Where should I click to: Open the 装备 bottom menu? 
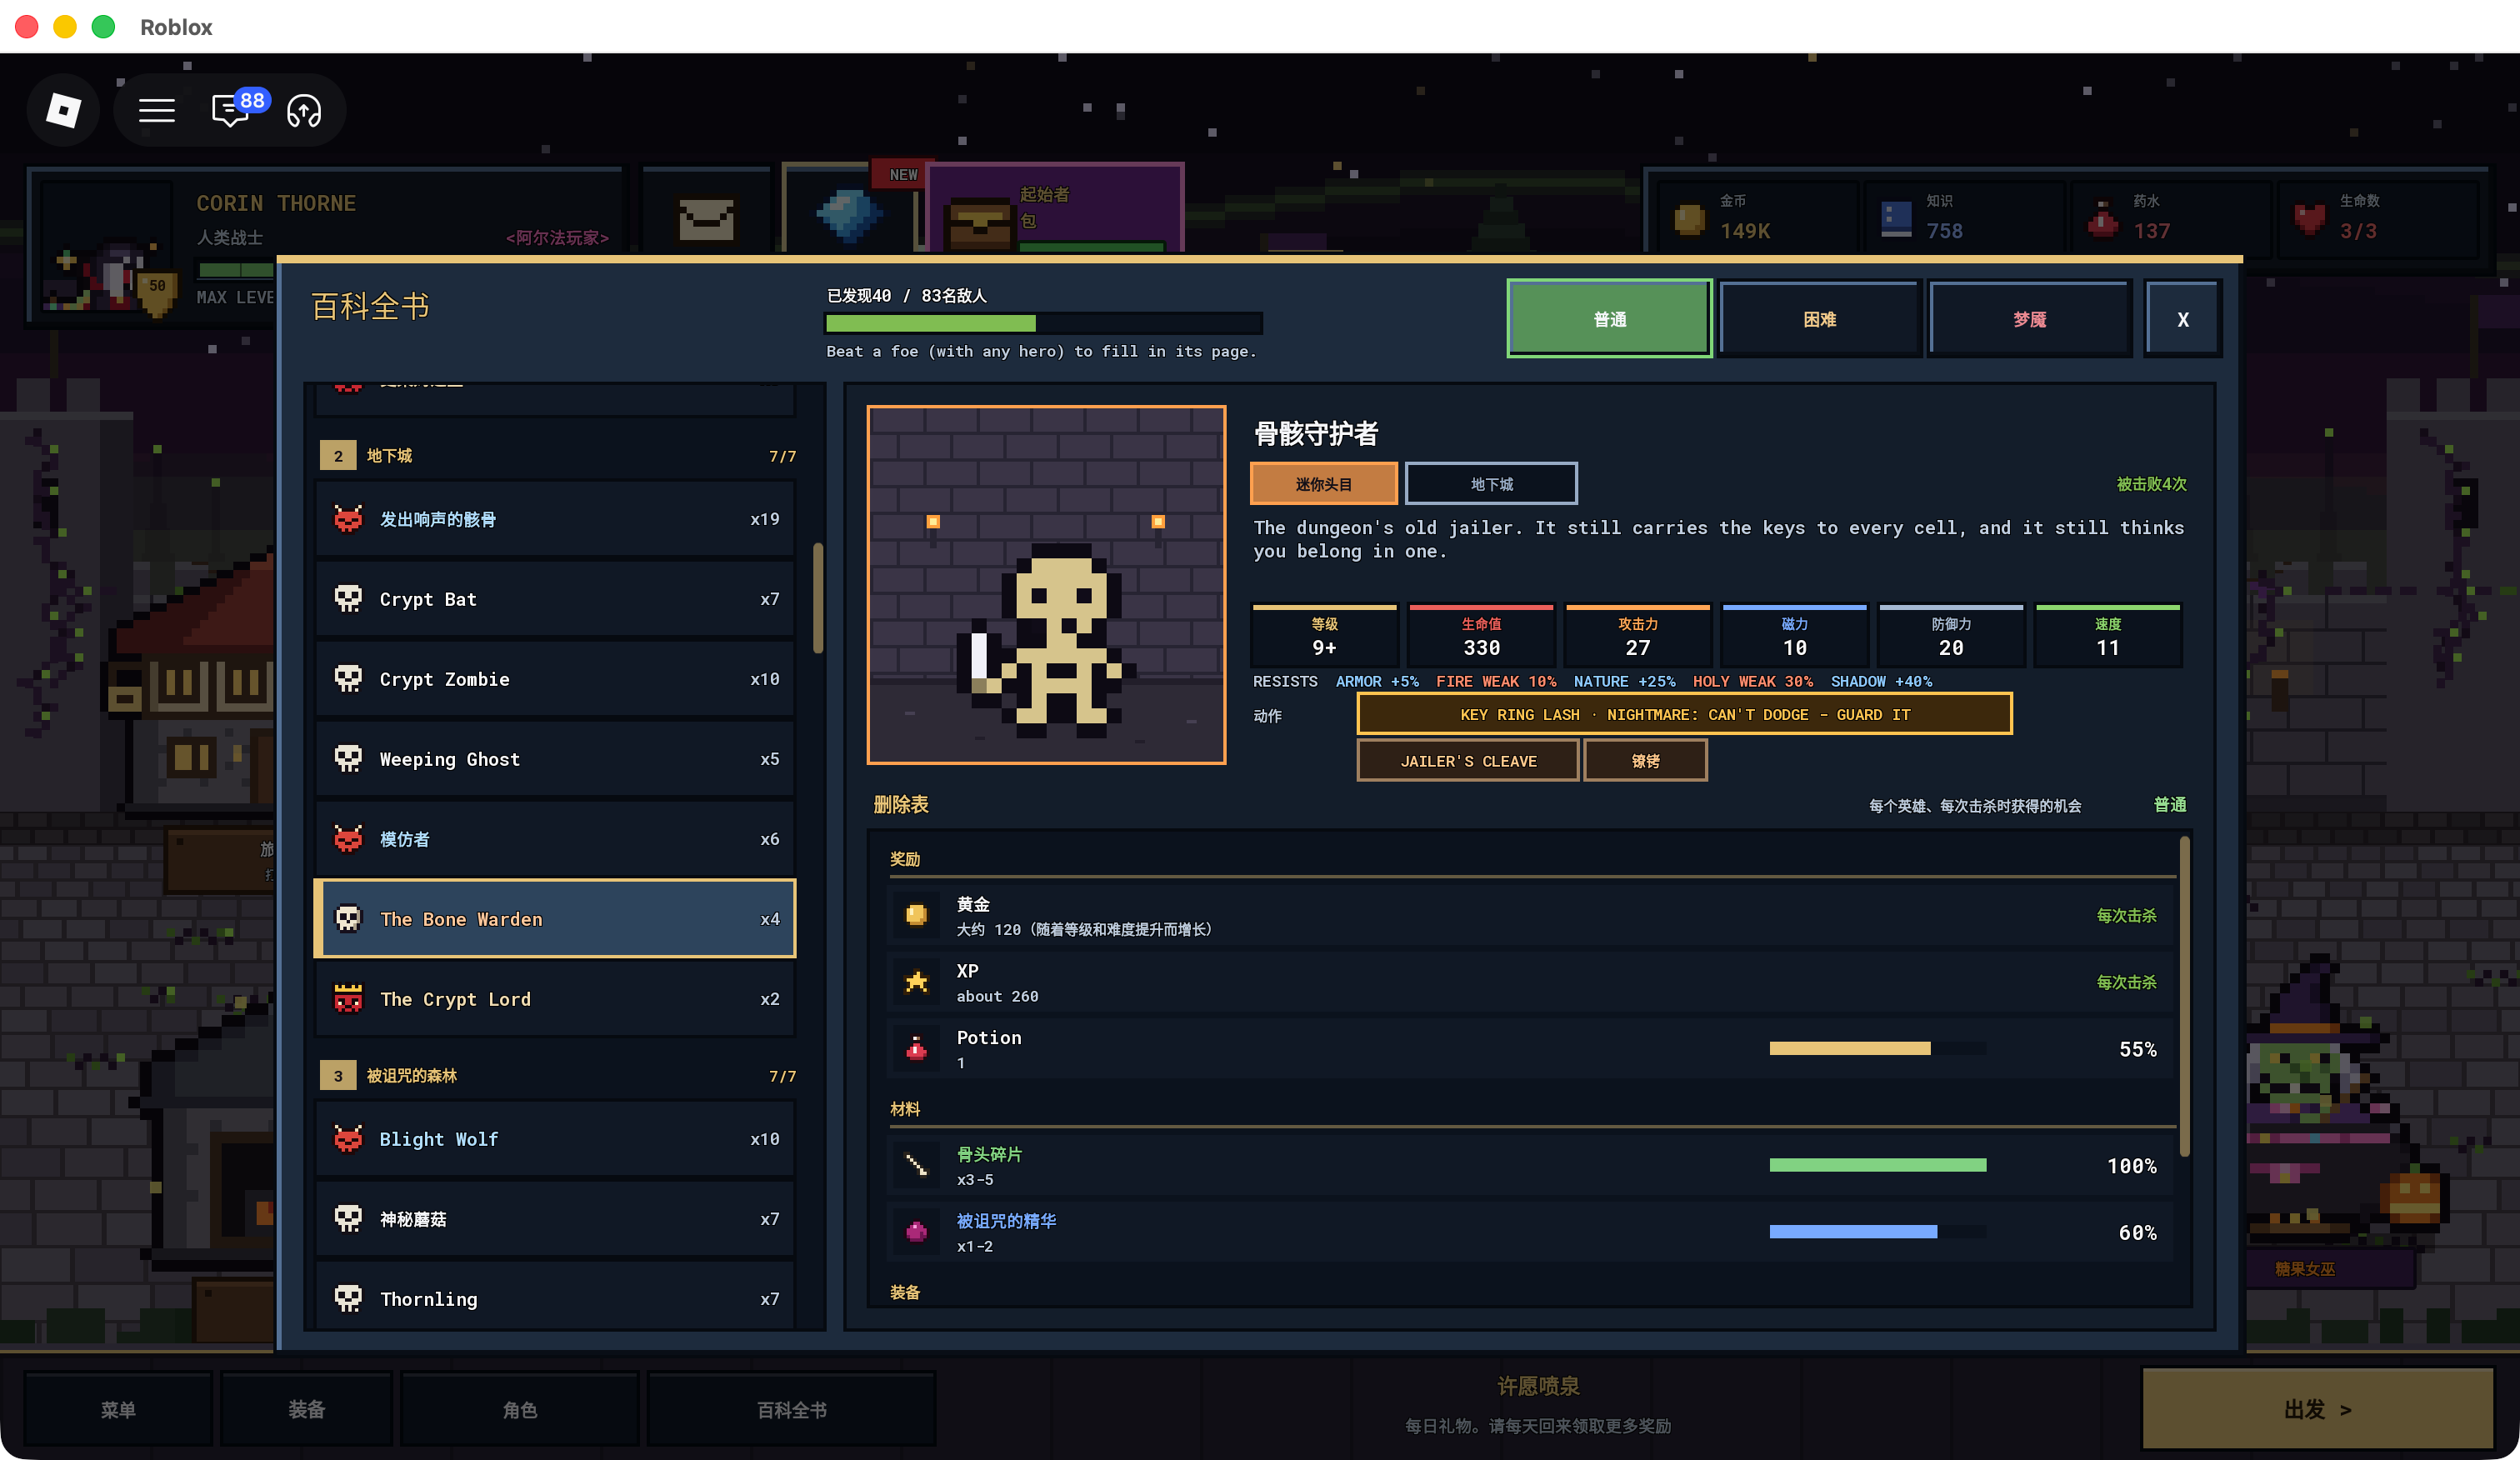(306, 1409)
